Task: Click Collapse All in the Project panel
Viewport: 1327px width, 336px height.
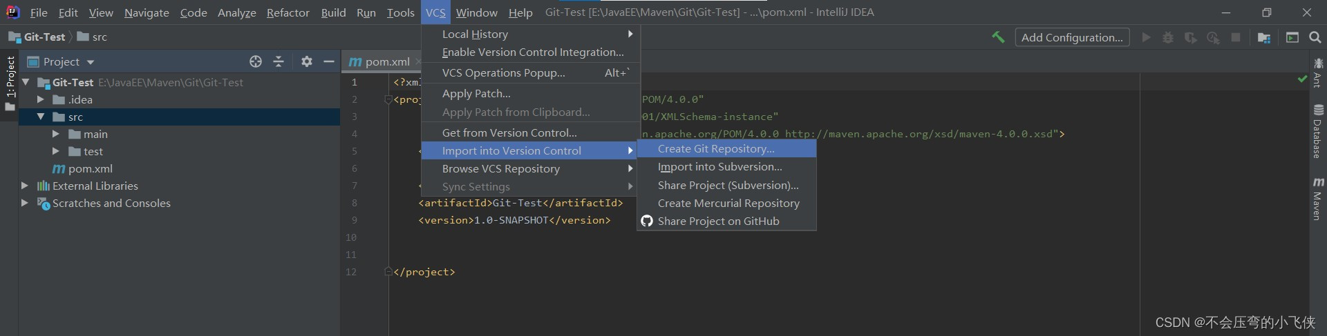Action: (279, 61)
